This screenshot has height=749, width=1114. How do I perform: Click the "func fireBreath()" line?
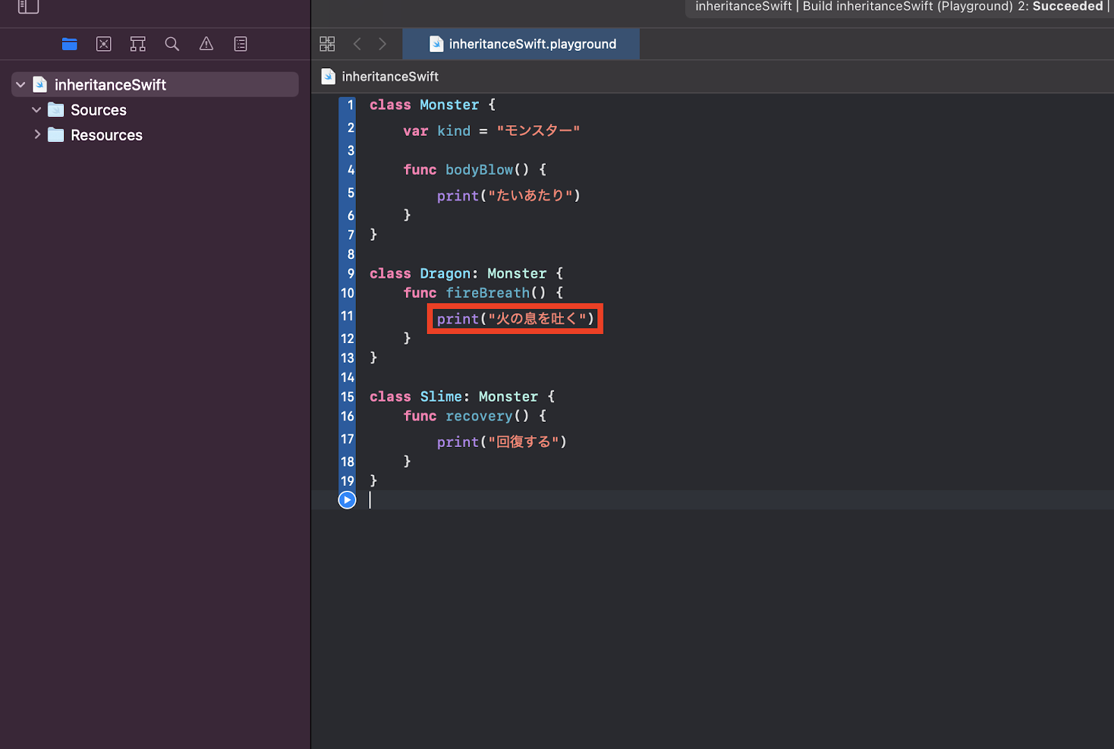pos(483,293)
